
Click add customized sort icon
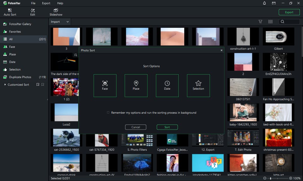[x=38, y=85]
